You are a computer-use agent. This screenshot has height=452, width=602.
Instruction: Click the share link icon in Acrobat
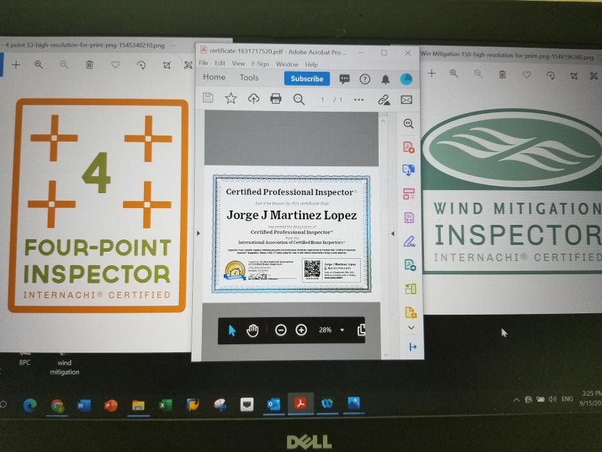(384, 99)
